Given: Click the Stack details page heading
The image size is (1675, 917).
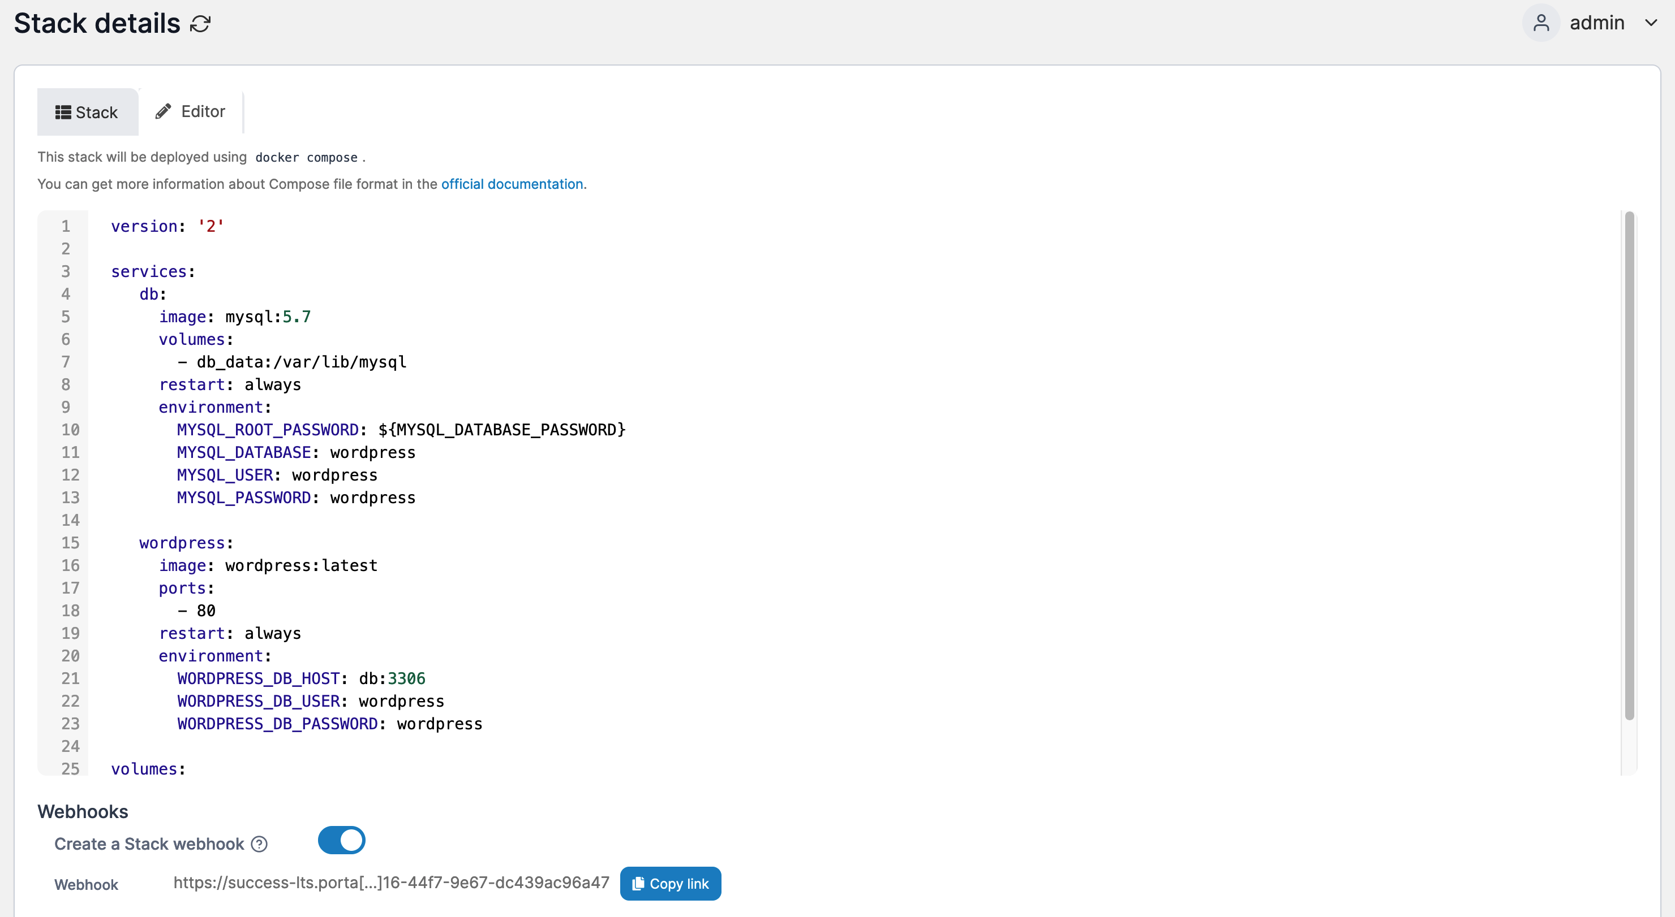Looking at the screenshot, I should (97, 23).
